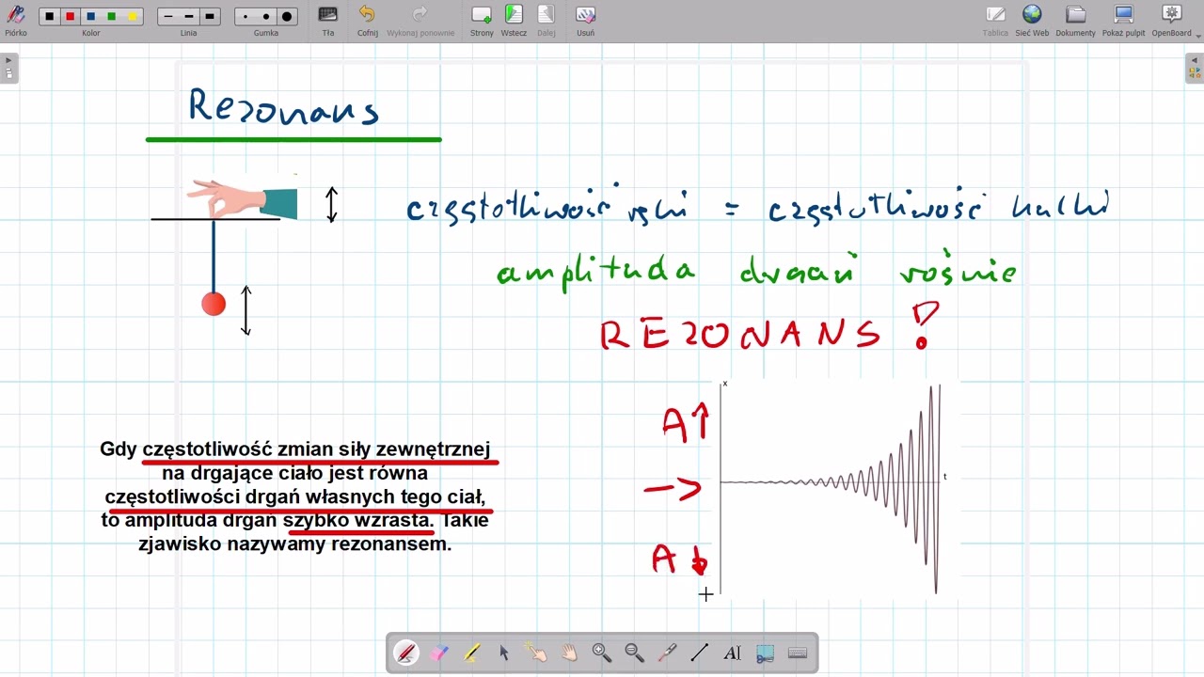This screenshot has width=1204, height=677.
Task: Select the hand page-scroll tool
Action: [569, 653]
